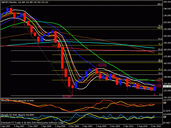Click the 116.120 value on the price scale
This screenshot has width=171, height=128.
167,97
